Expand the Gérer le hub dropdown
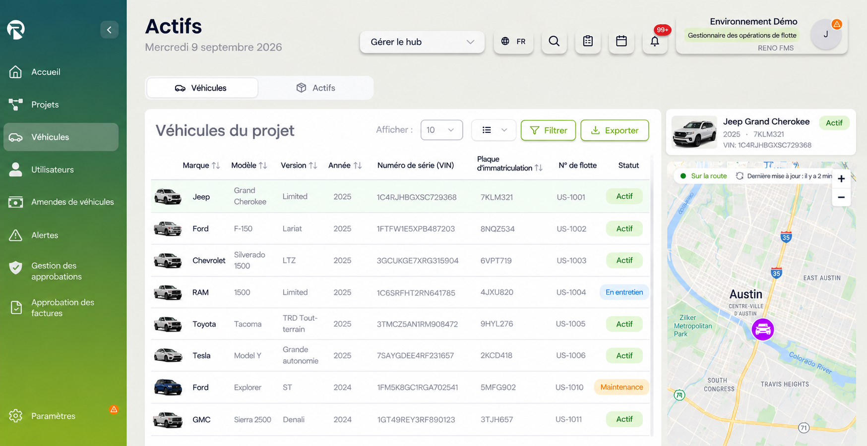867x446 pixels. [422, 42]
